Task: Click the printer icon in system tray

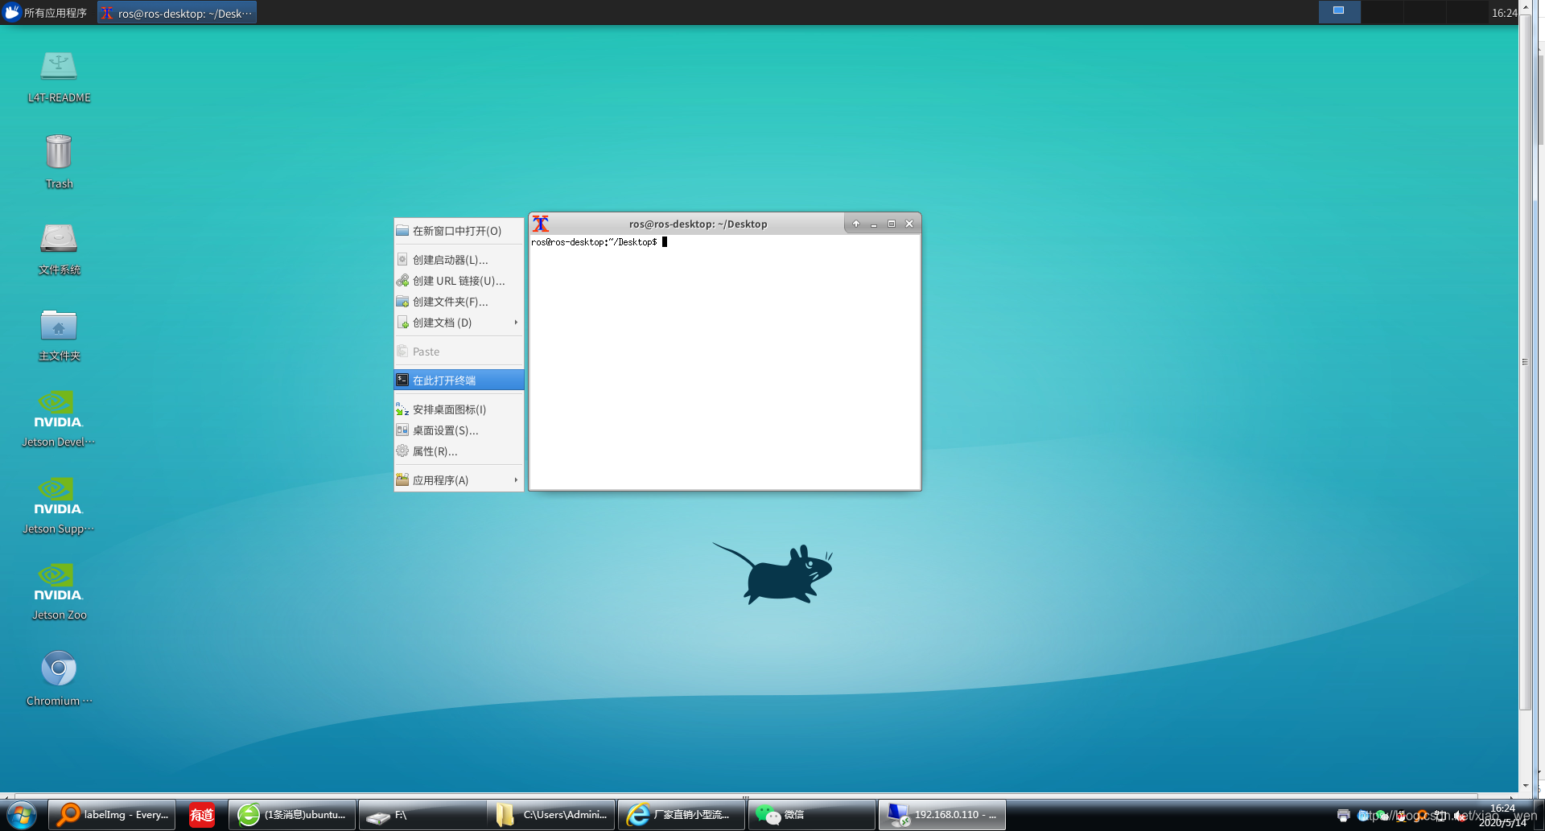Action: point(1343,816)
